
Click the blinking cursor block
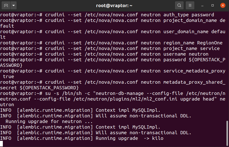(2, 144)
